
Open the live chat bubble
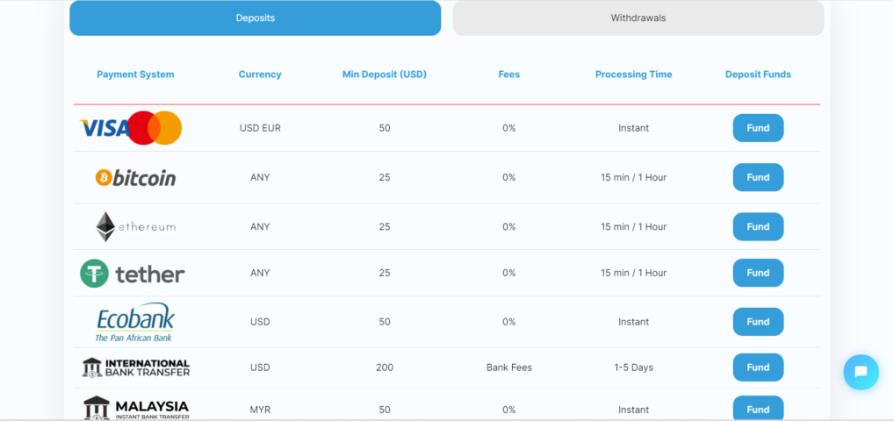pos(861,372)
